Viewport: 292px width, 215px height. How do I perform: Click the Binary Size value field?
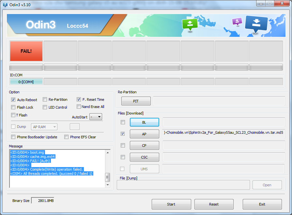click(x=43, y=201)
